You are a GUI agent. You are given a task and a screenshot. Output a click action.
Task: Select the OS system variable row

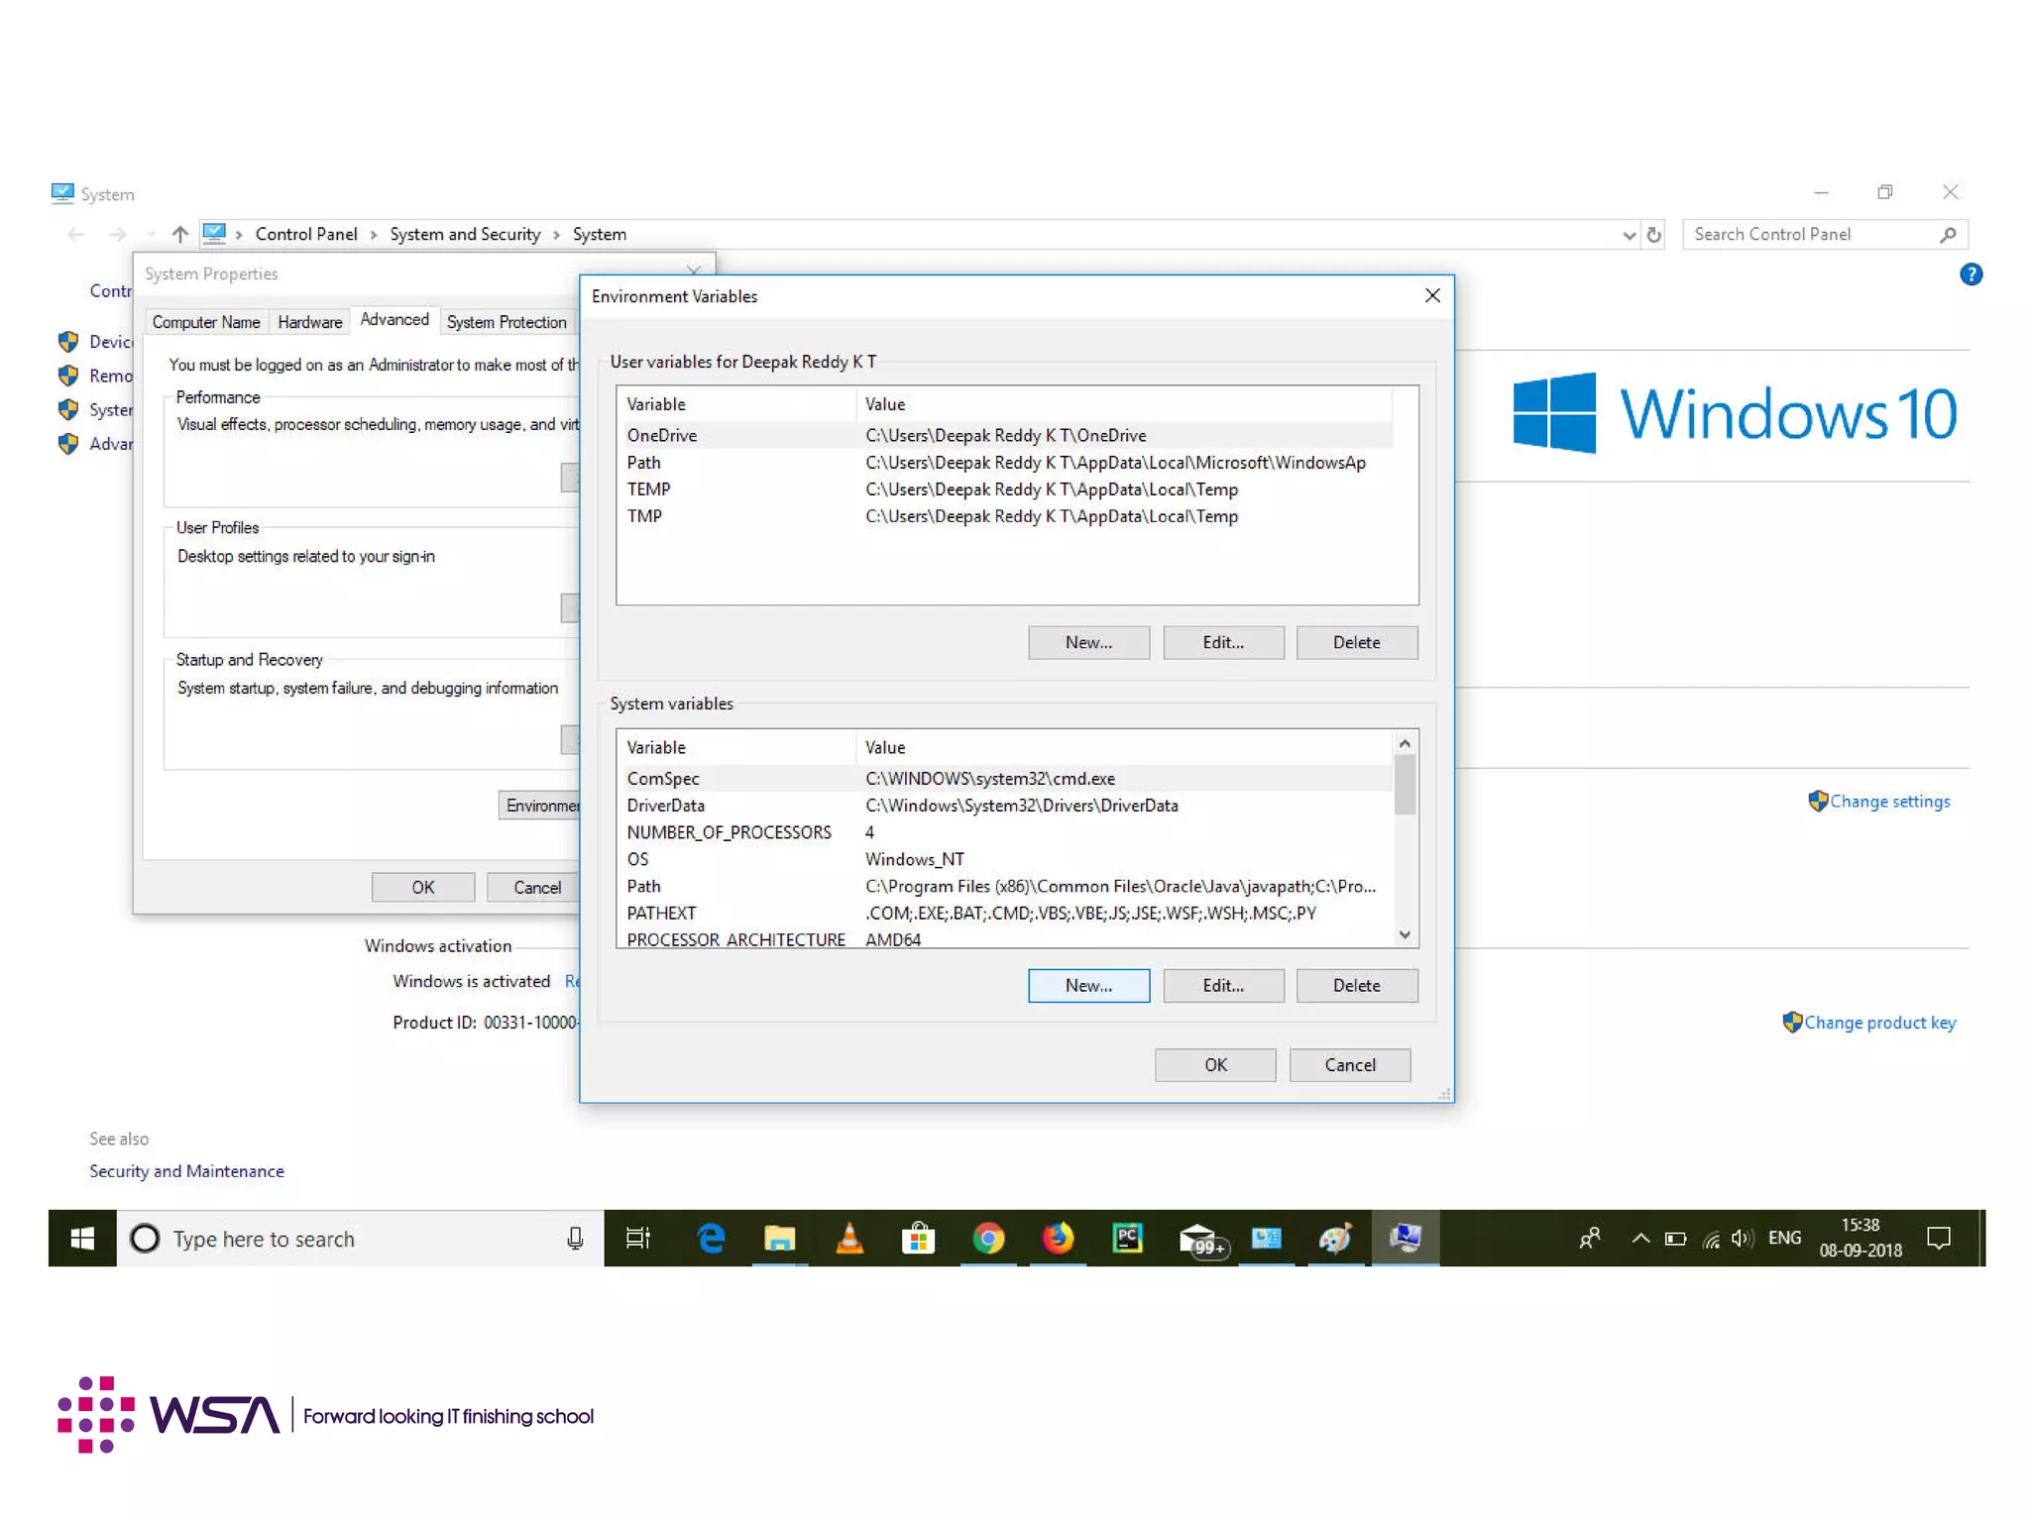pyautogui.click(x=1005, y=858)
